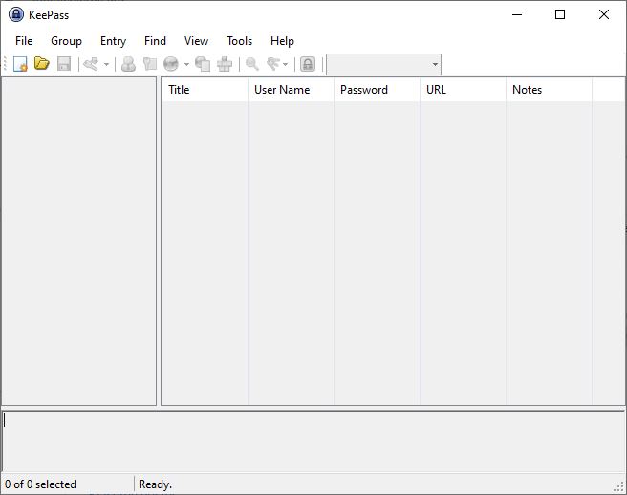The image size is (627, 495).
Task: Click the Perform Auto-Type icon
Action: coord(225,64)
